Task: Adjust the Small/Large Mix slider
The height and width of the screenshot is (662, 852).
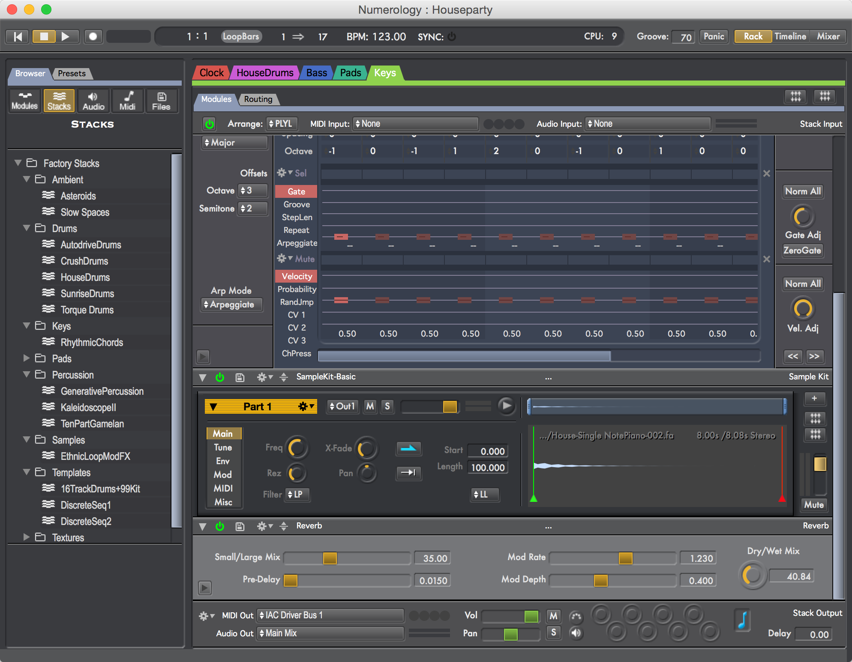Action: tap(330, 558)
